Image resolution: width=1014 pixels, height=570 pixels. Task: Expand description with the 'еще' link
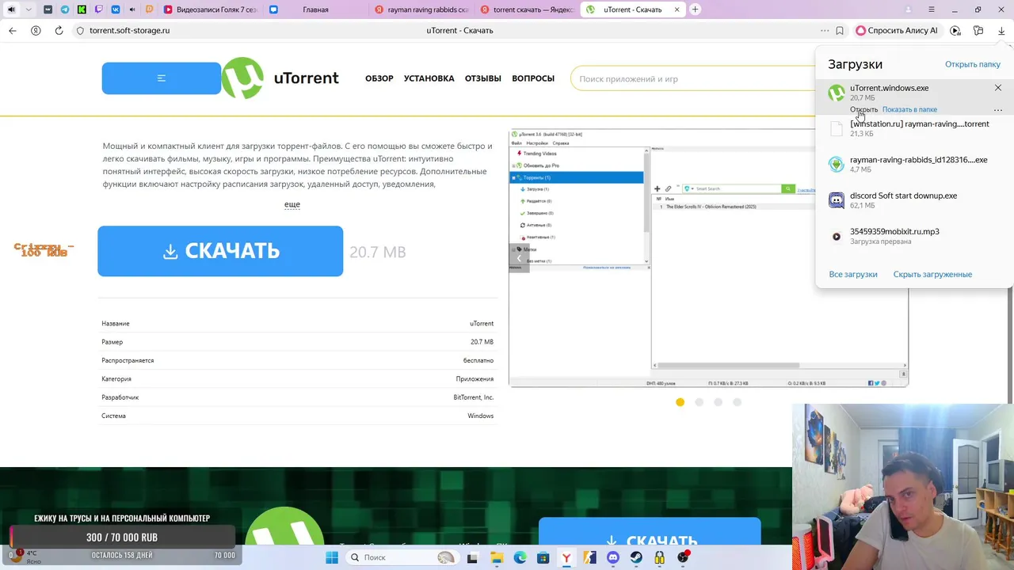(x=292, y=204)
